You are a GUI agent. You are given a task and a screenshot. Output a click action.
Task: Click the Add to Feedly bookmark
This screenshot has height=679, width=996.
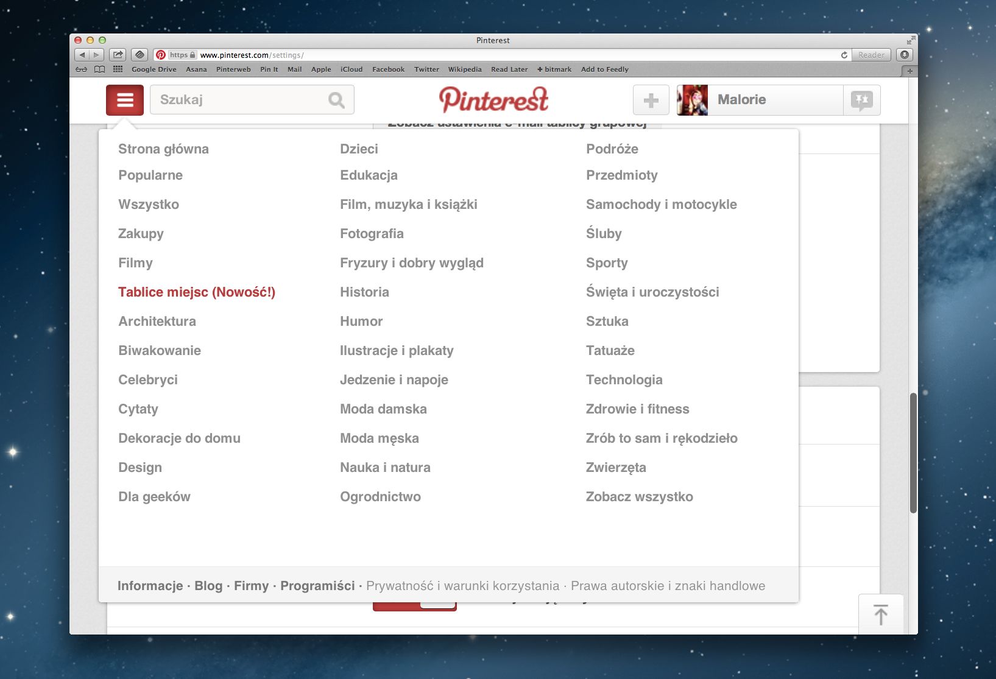point(605,69)
